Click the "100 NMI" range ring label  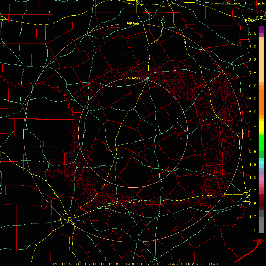133,23
